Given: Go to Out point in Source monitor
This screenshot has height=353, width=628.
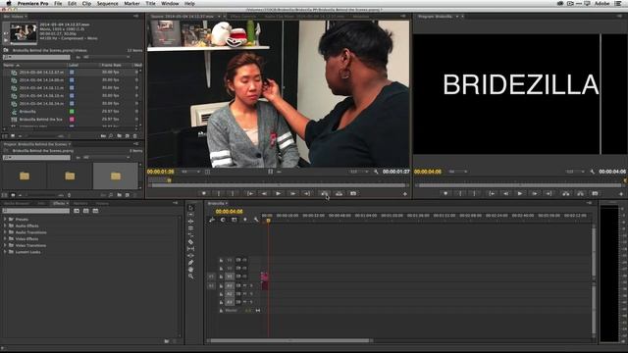Looking at the screenshot, I should pyautogui.click(x=307, y=193).
